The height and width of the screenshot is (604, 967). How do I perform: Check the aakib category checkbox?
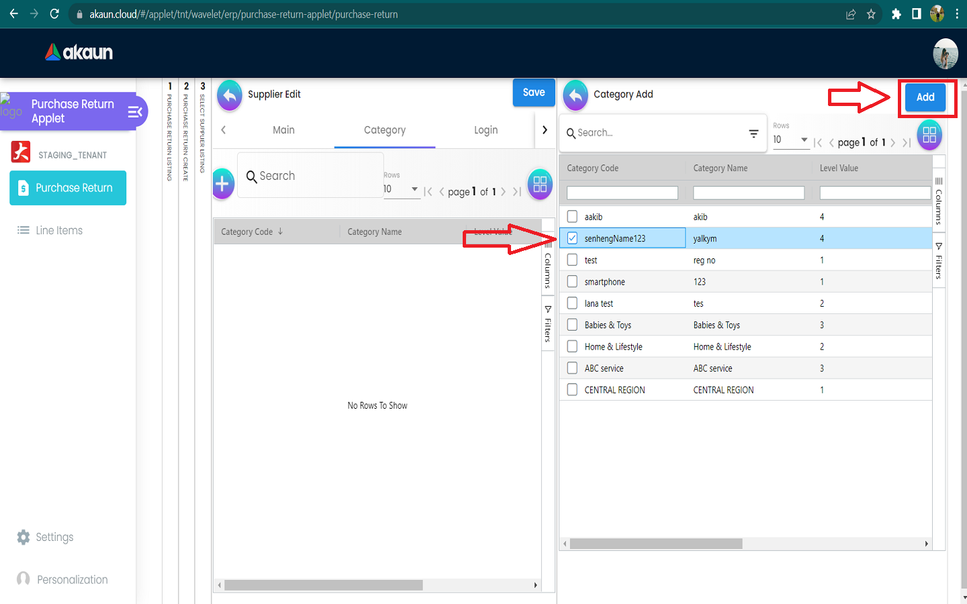pos(572,217)
